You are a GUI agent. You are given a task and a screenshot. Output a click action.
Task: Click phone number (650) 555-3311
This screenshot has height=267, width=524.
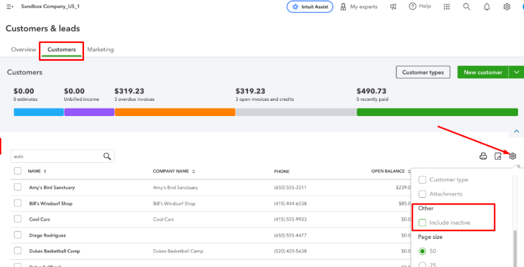coord(290,188)
